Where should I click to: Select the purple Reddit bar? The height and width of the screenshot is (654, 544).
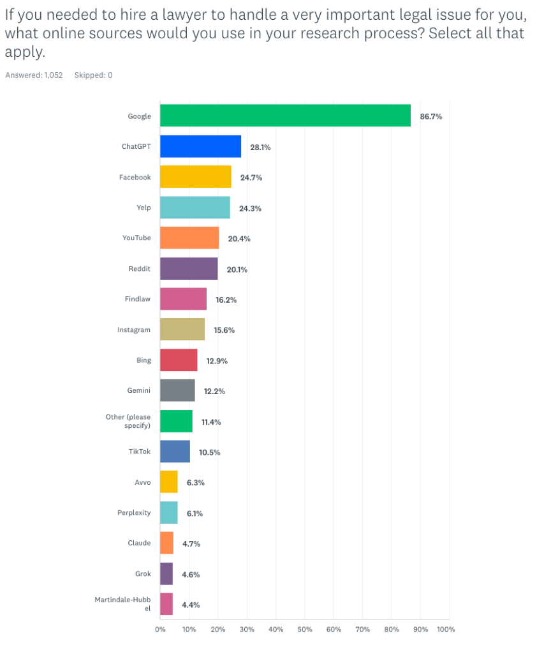click(189, 269)
